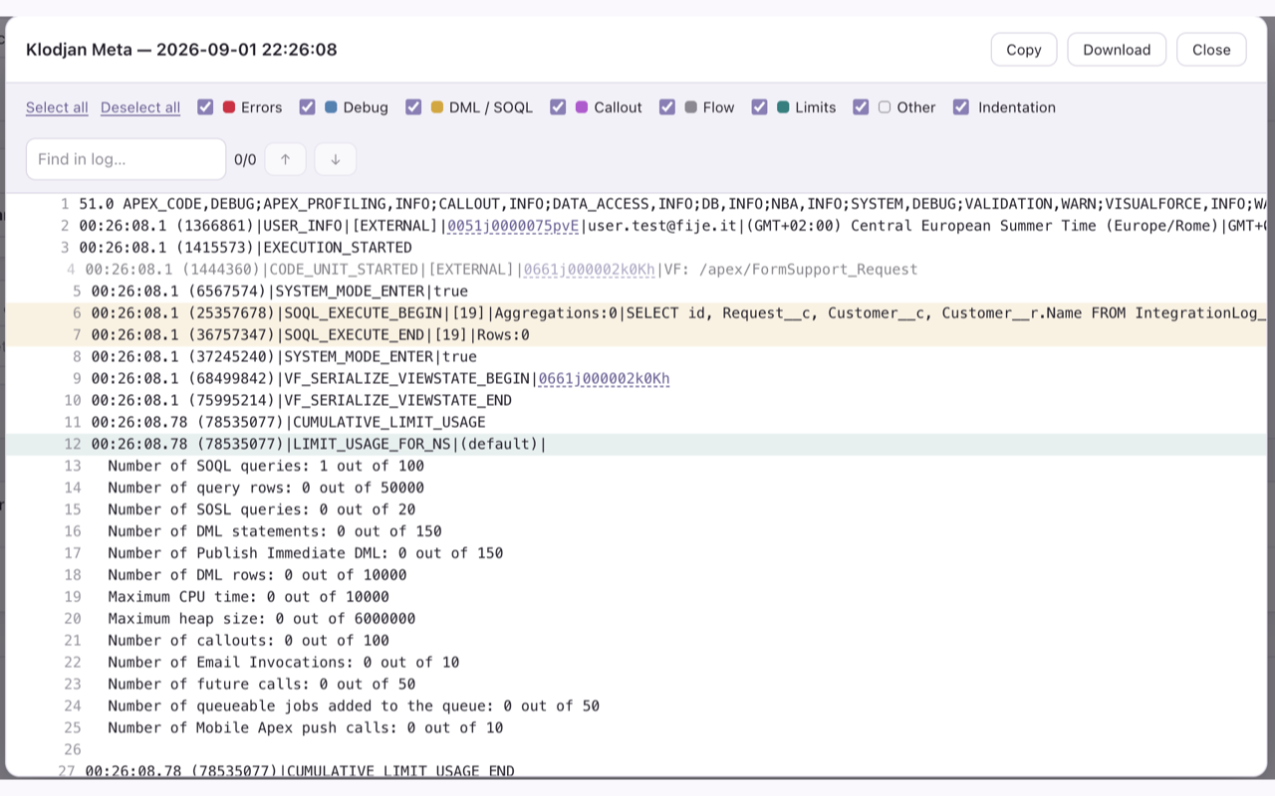Image resolution: width=1275 pixels, height=796 pixels.
Task: Select the 'SOQL_EXECUTE_END|[19]|Rows:0' line
Action: tap(637, 335)
